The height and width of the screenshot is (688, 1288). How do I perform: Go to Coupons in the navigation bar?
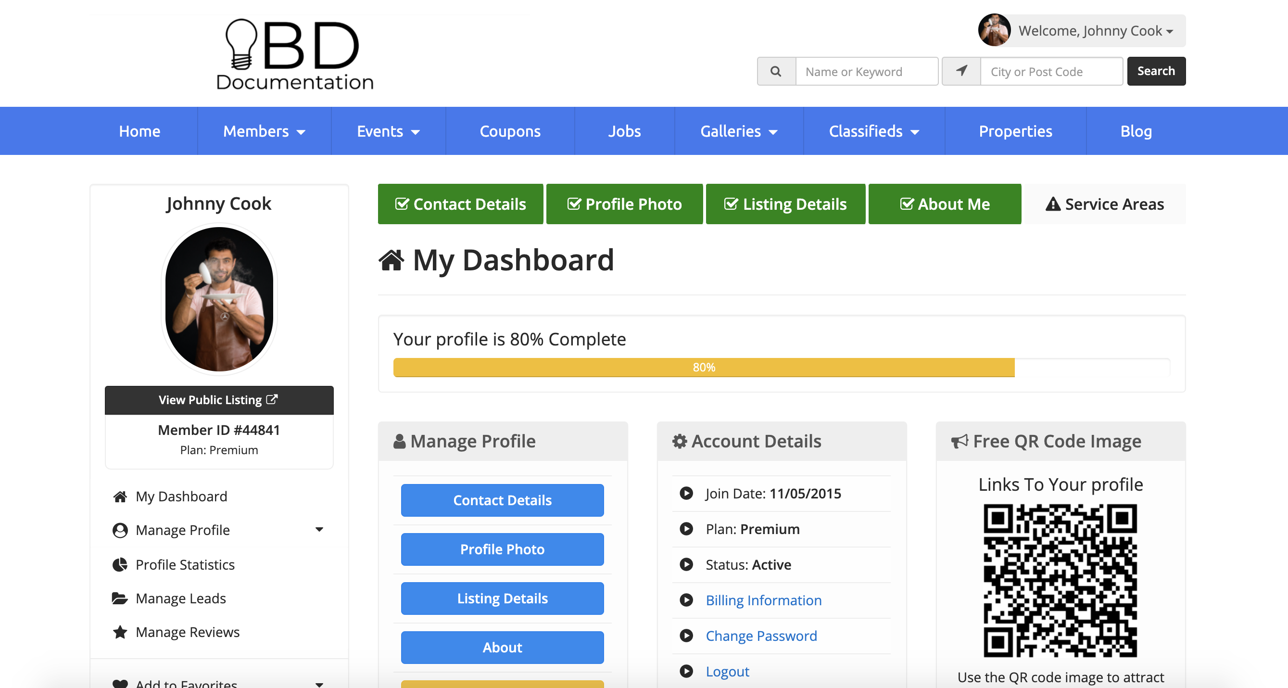[x=510, y=131]
